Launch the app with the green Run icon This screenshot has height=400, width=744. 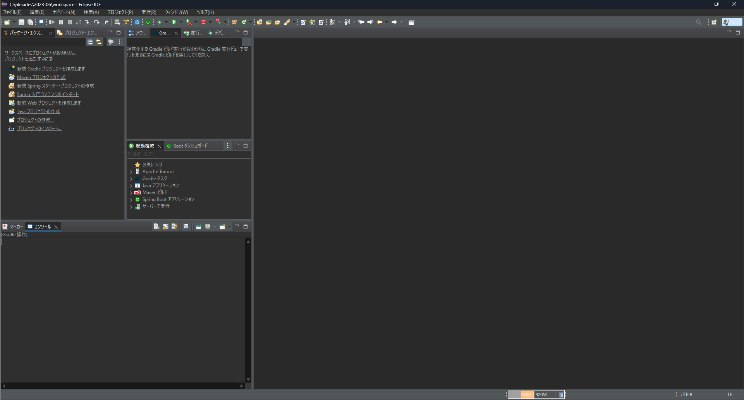point(174,22)
